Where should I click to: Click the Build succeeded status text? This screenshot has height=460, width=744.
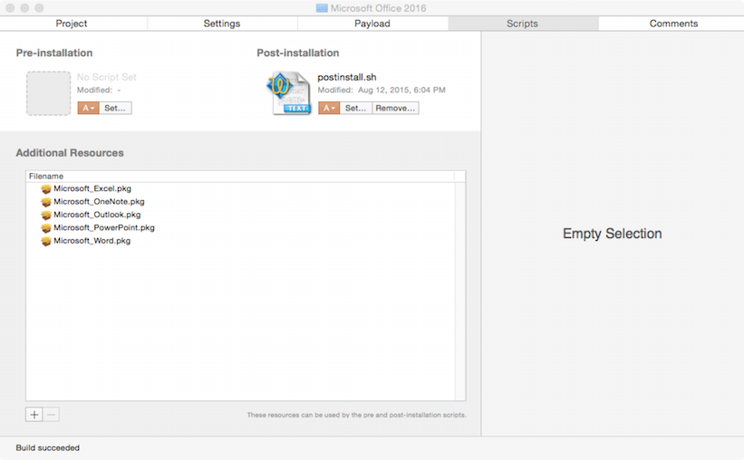[47, 447]
